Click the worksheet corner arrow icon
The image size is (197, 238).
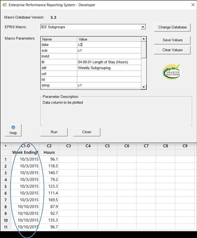coord(5,146)
